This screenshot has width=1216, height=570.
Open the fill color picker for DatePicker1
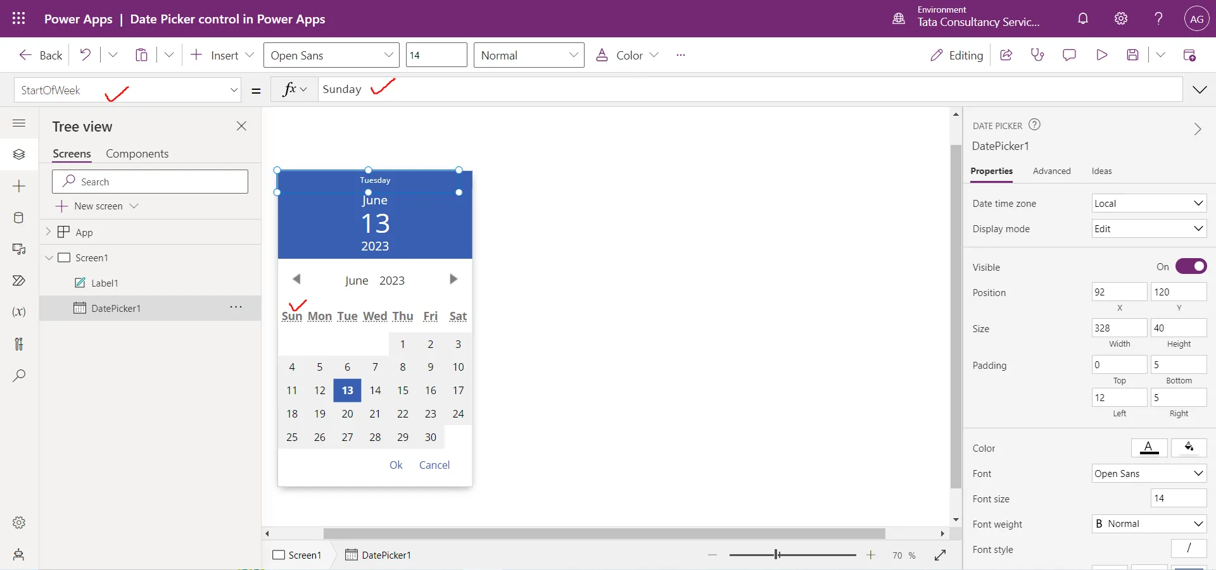click(1189, 448)
